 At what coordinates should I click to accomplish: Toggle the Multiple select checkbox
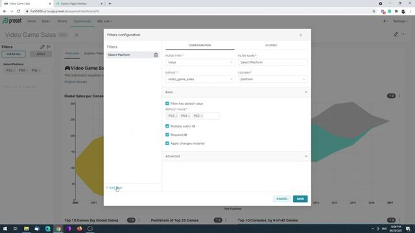click(167, 126)
